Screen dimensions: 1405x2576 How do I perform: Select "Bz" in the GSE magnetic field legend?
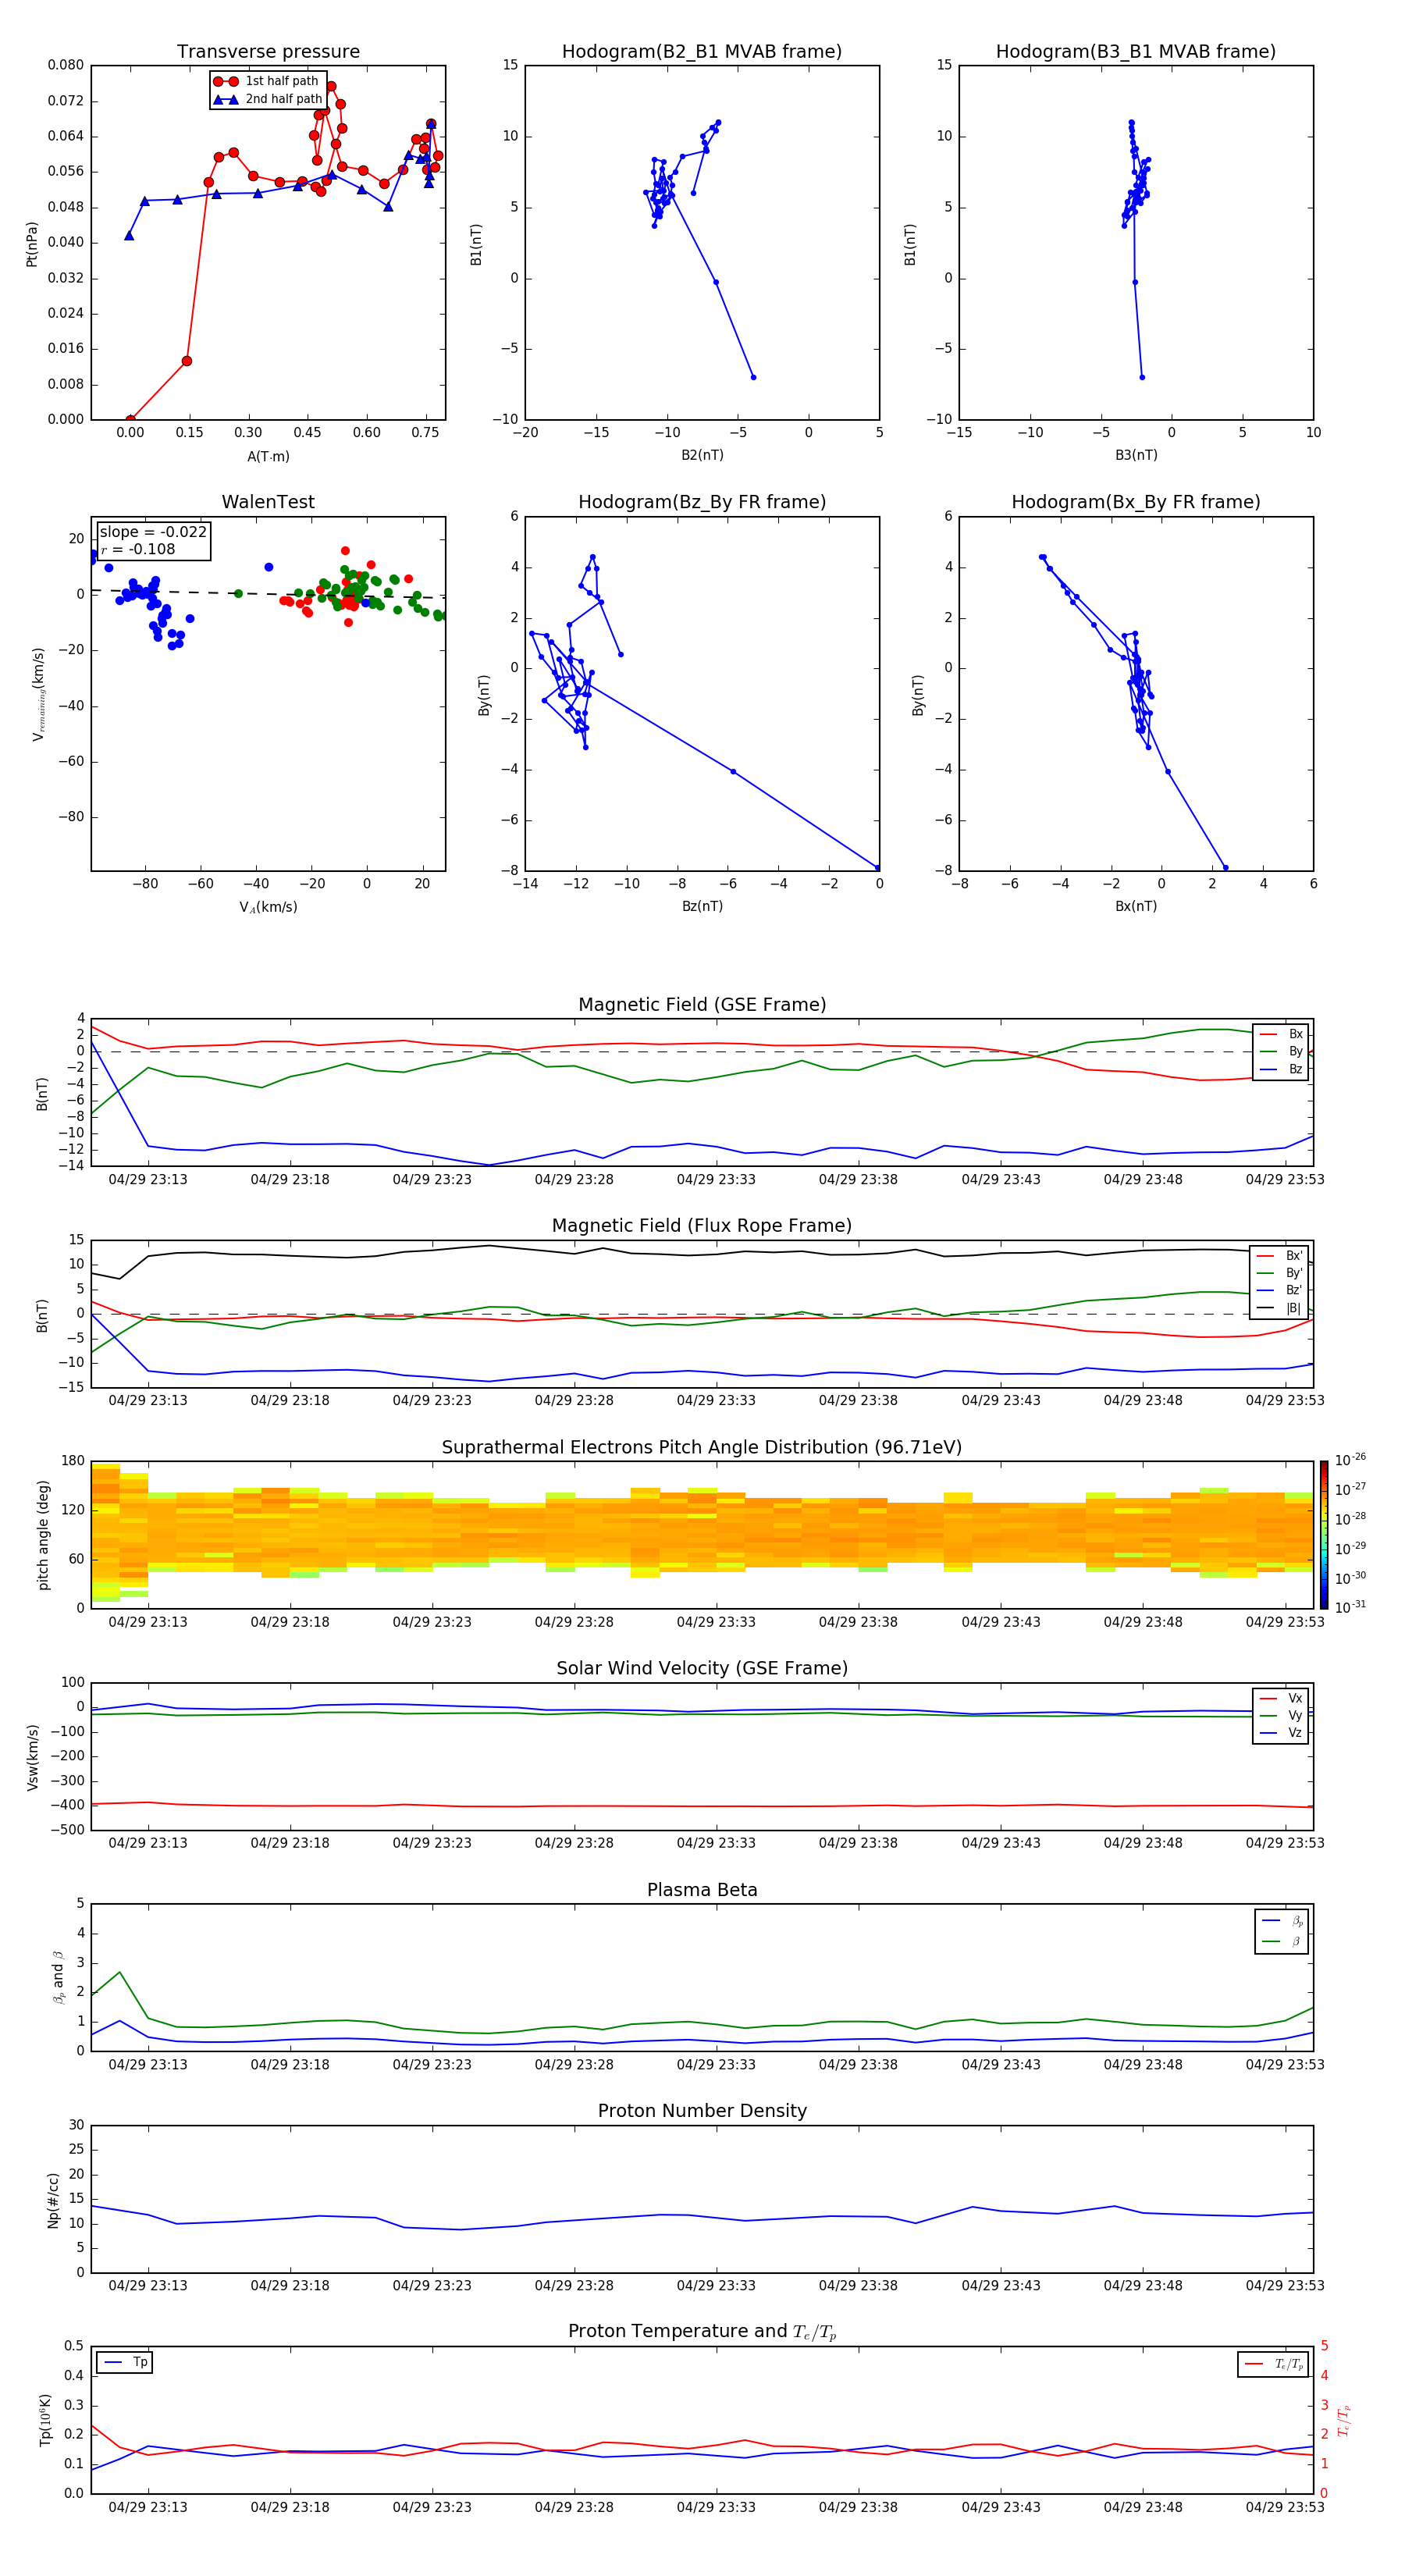pyautogui.click(x=1282, y=1069)
